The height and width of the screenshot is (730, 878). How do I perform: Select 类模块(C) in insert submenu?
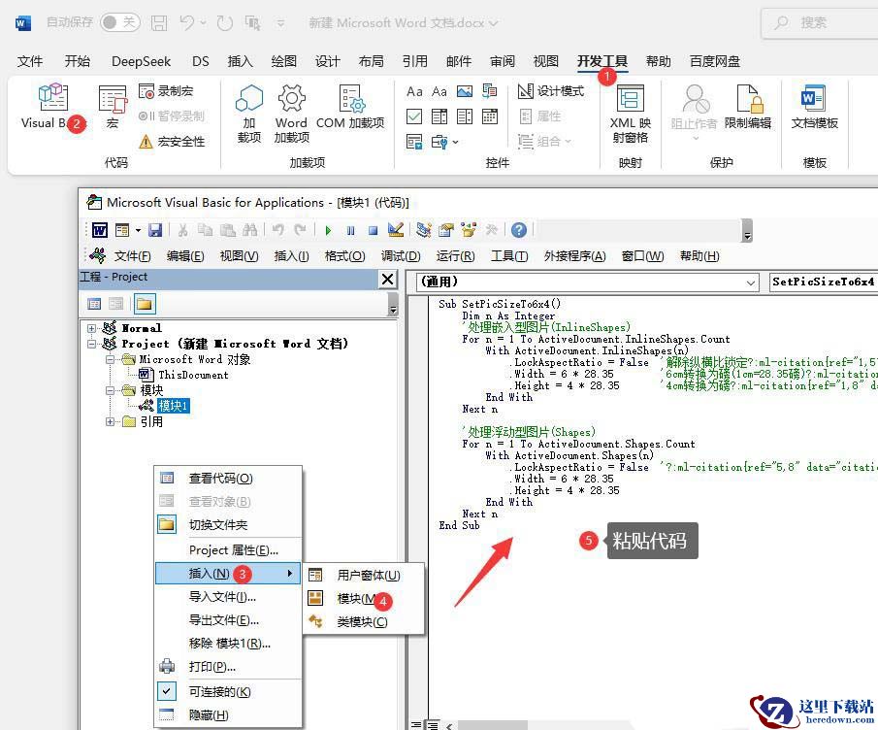[364, 622]
